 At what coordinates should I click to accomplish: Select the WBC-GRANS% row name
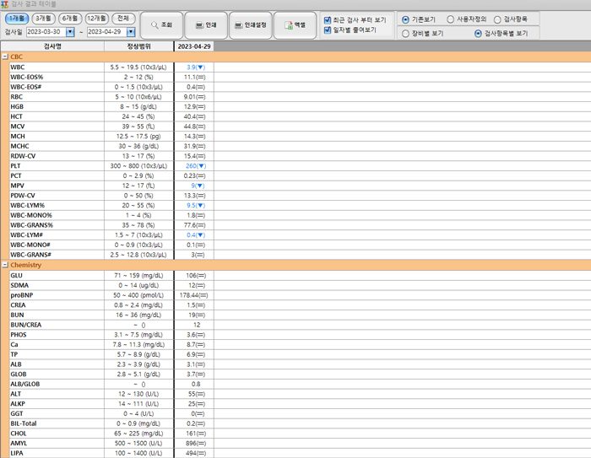pos(32,225)
